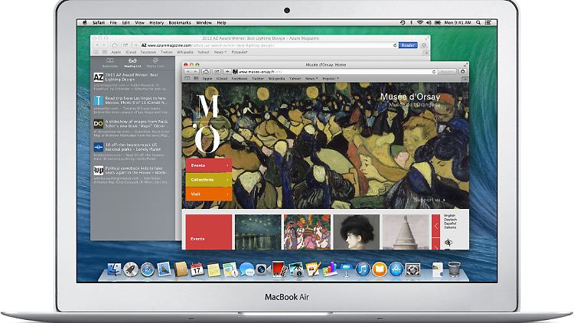Open the Bookmarks sidebar tab icon
The image size is (574, 323).
(x=110, y=60)
